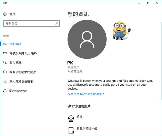162x136 pixels.
Task: Click the sync arrows icon
Action: pos(5,91)
